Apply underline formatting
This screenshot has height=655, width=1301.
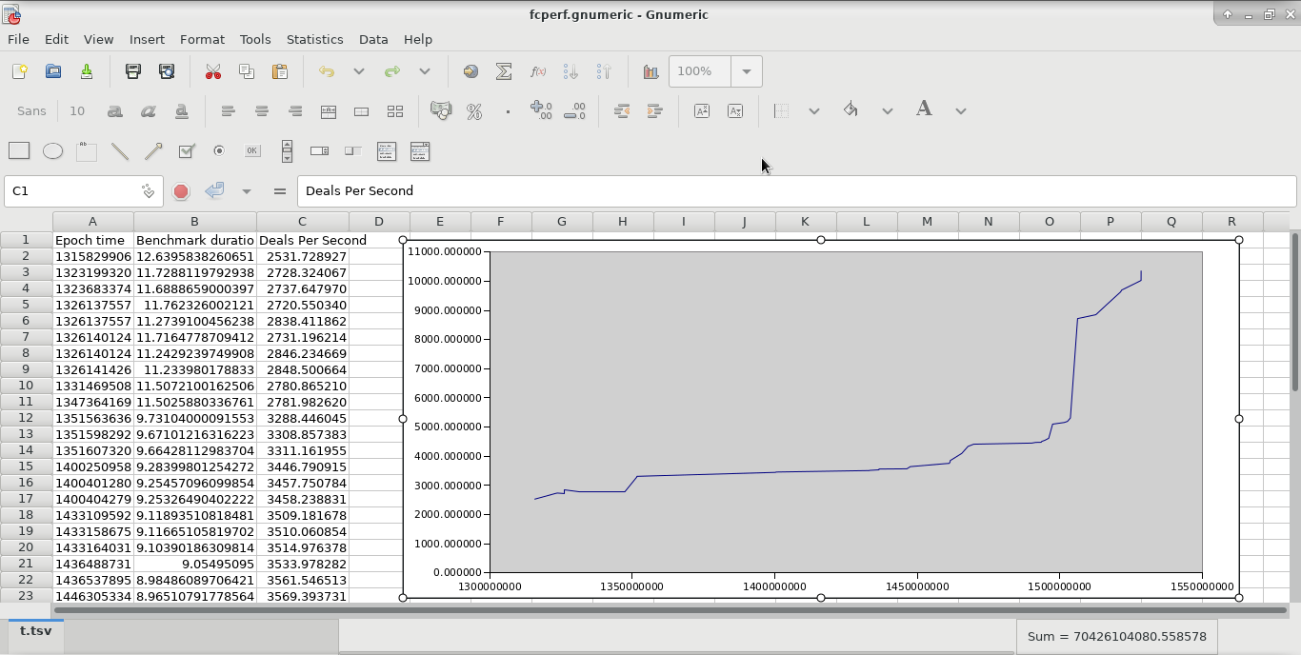coord(181,111)
